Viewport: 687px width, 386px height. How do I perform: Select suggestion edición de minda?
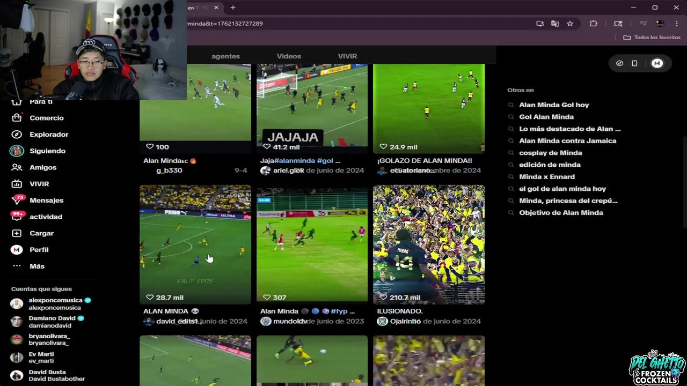pos(550,165)
